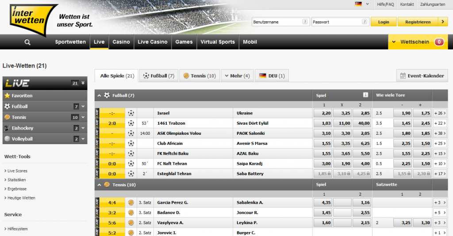The width and height of the screenshot is (453, 236).
Task: Click the Event-Kalender calendar icon
Action: coord(403,76)
